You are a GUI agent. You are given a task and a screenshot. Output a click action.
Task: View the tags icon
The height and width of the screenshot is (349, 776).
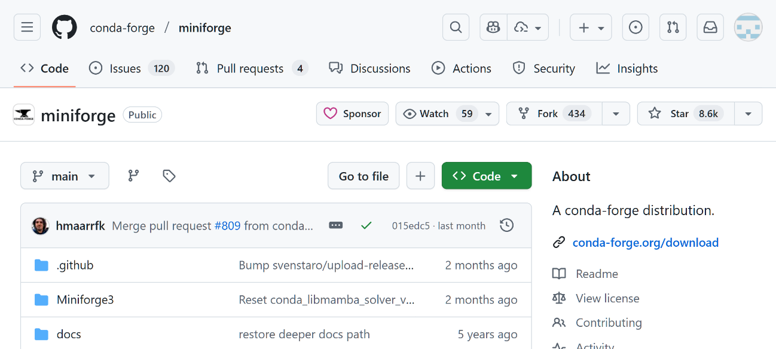click(x=169, y=176)
